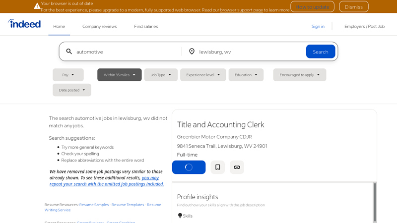397x223 pixels.
Task: Copy job link with chain icon
Action: click(237, 167)
